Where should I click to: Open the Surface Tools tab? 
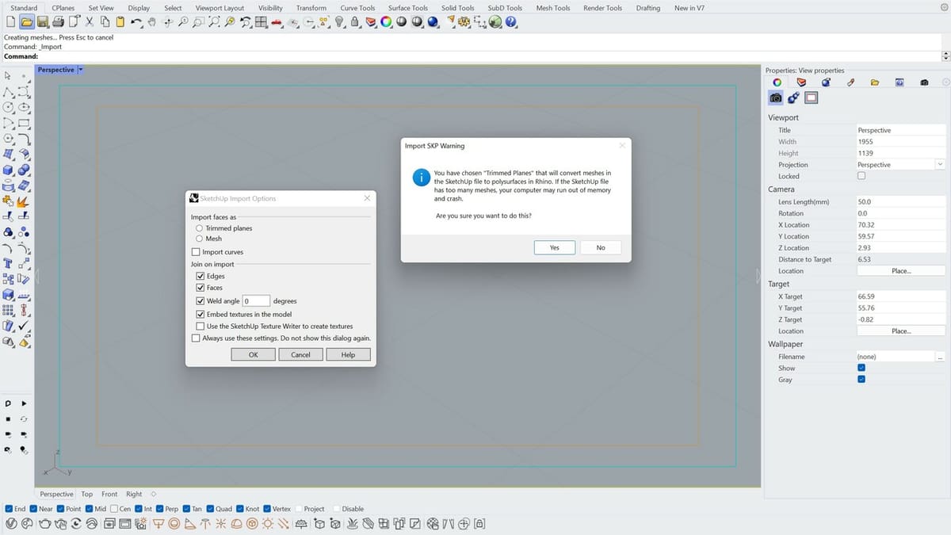[x=407, y=8]
